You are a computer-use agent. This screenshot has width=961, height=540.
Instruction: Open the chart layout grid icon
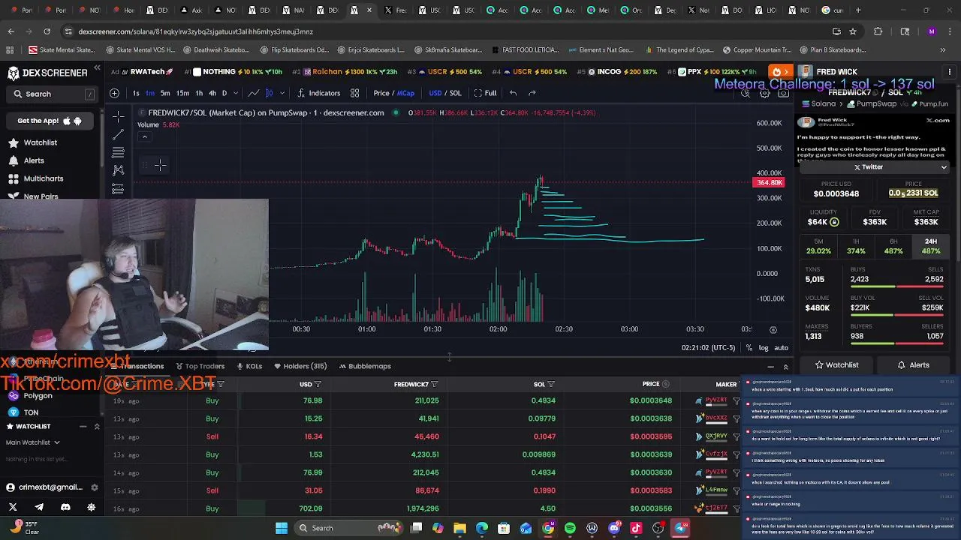coord(354,93)
